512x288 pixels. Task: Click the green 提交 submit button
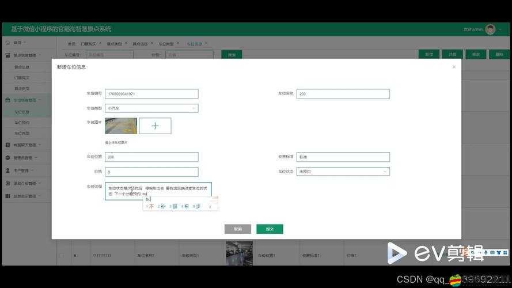[x=270, y=229]
